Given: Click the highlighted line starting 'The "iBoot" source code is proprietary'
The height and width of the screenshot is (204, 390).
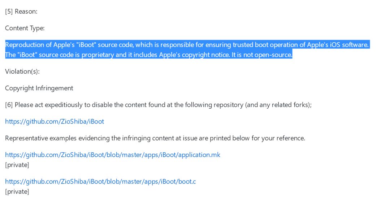Looking at the screenshot, I should 148,55.
